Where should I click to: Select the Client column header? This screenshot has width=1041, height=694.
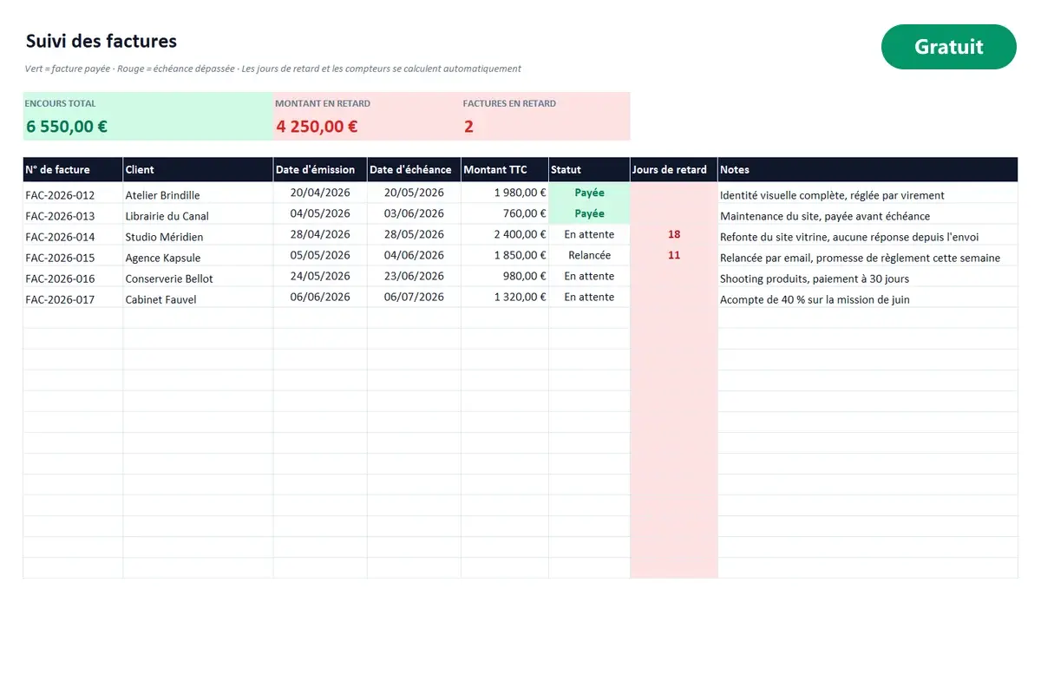(x=198, y=170)
